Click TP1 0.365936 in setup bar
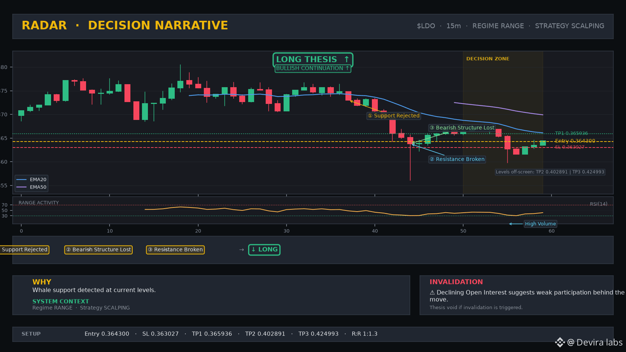This screenshot has height=352, width=626. pyautogui.click(x=212, y=334)
